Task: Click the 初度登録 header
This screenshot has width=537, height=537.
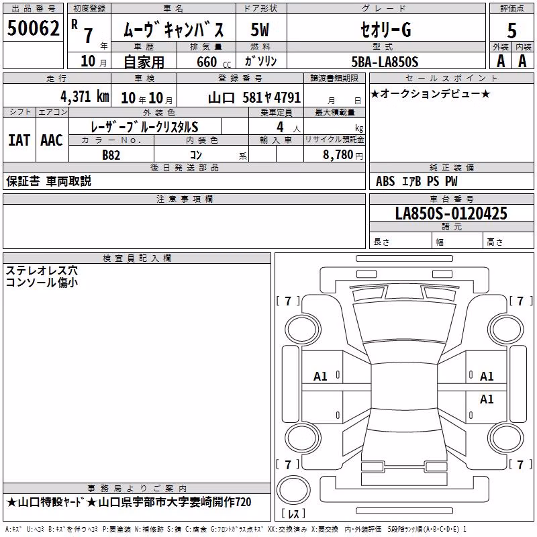Action: (89, 9)
